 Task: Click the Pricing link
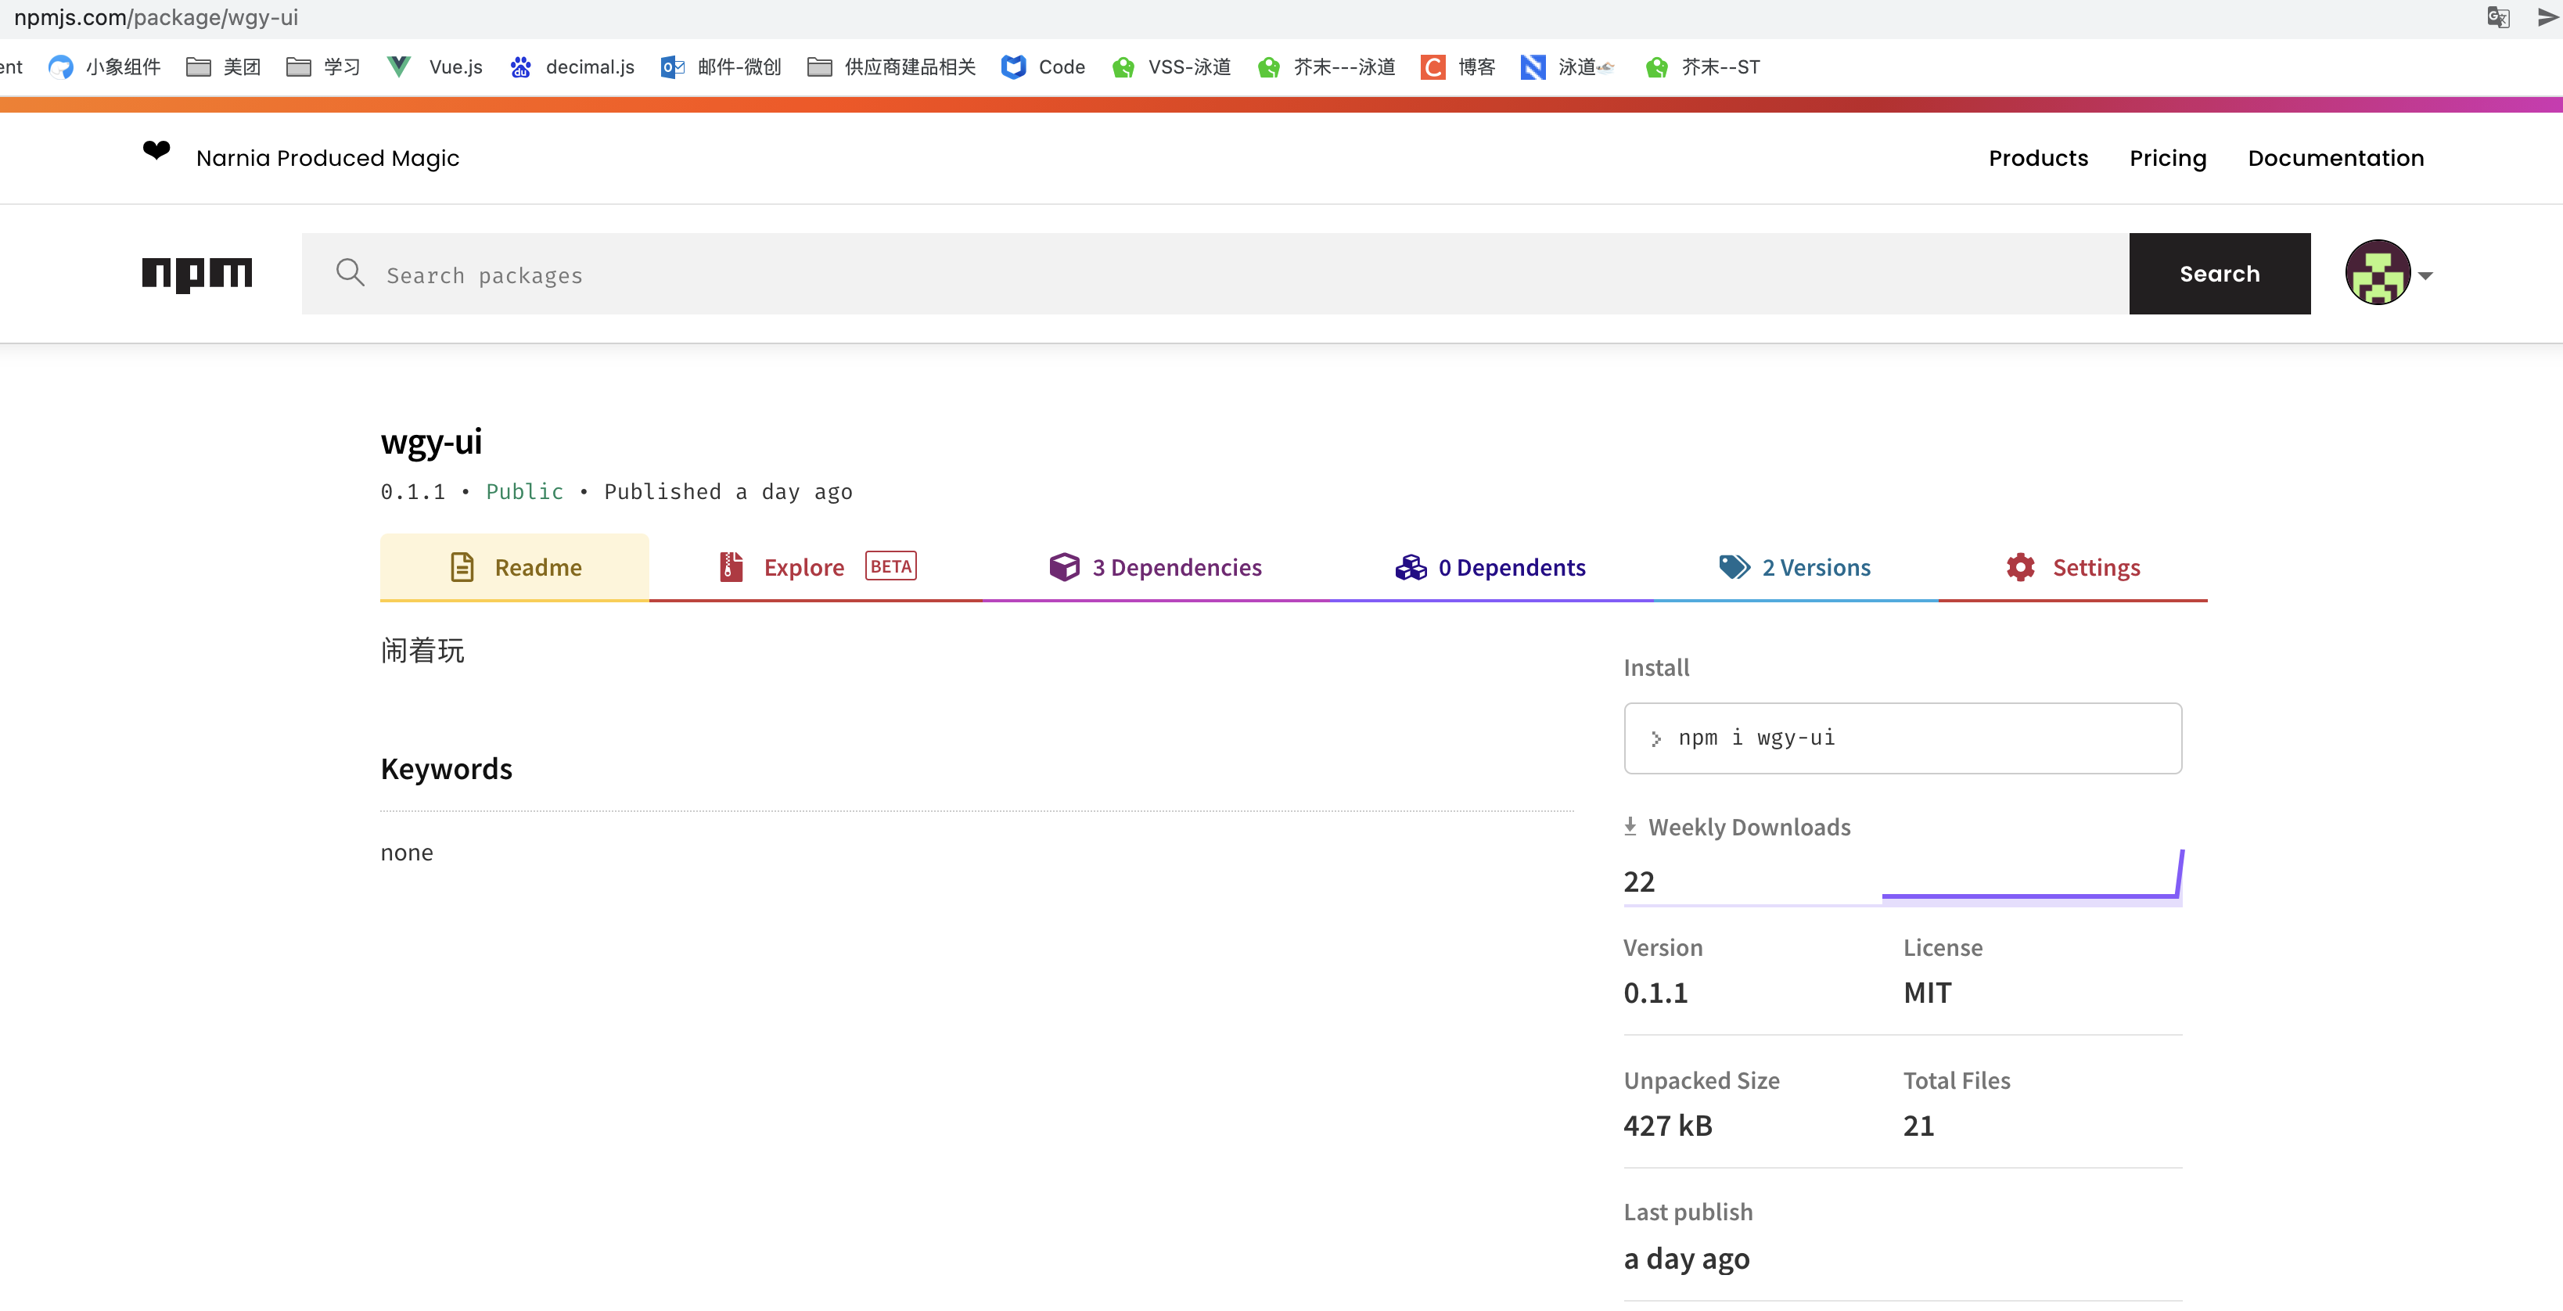point(2167,158)
